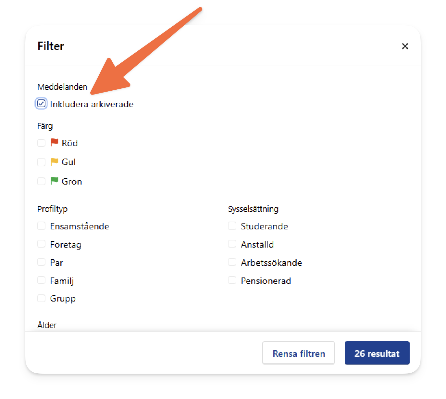Click the red flag icon
Viewport: 446px width, 399px height.
click(x=54, y=143)
